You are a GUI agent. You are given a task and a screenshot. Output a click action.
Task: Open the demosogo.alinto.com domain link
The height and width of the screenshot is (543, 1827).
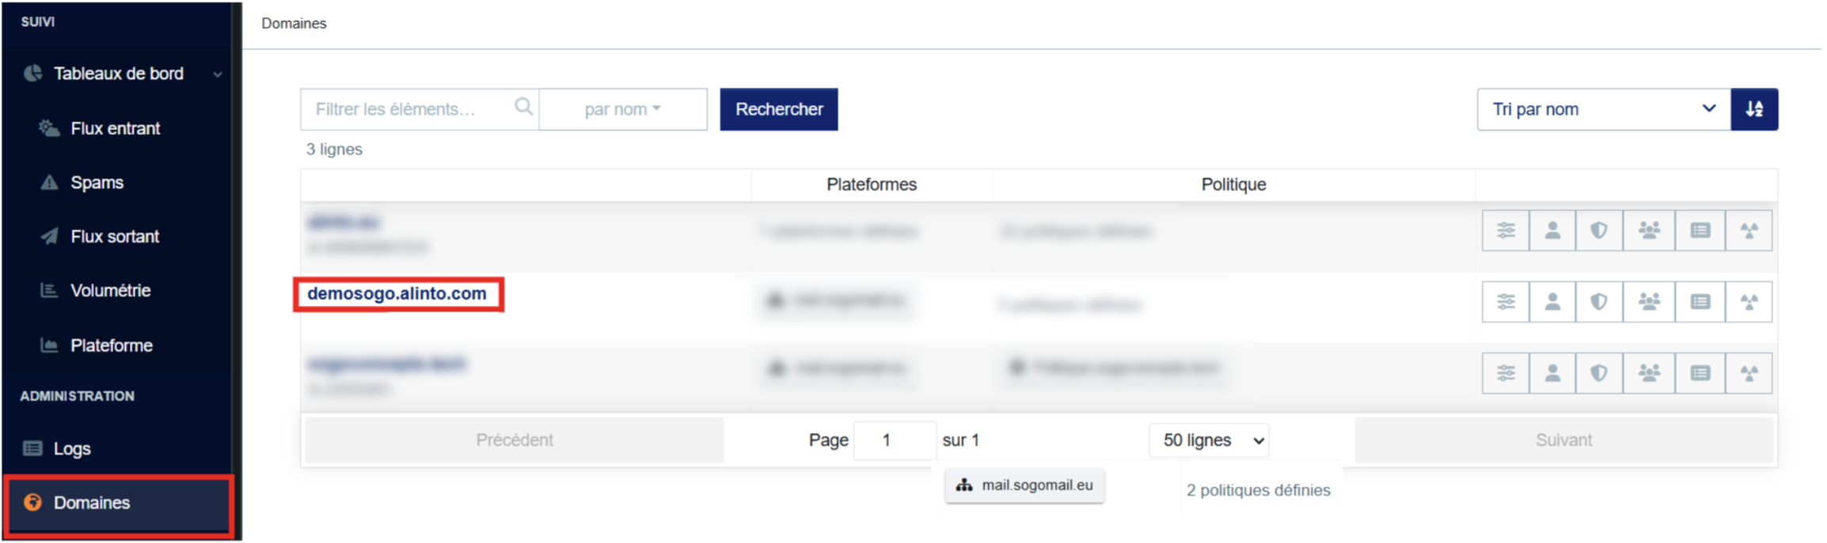tap(397, 293)
